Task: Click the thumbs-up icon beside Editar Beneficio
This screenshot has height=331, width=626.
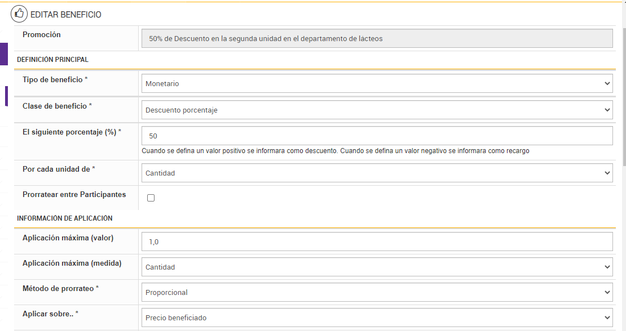Action: [19, 14]
